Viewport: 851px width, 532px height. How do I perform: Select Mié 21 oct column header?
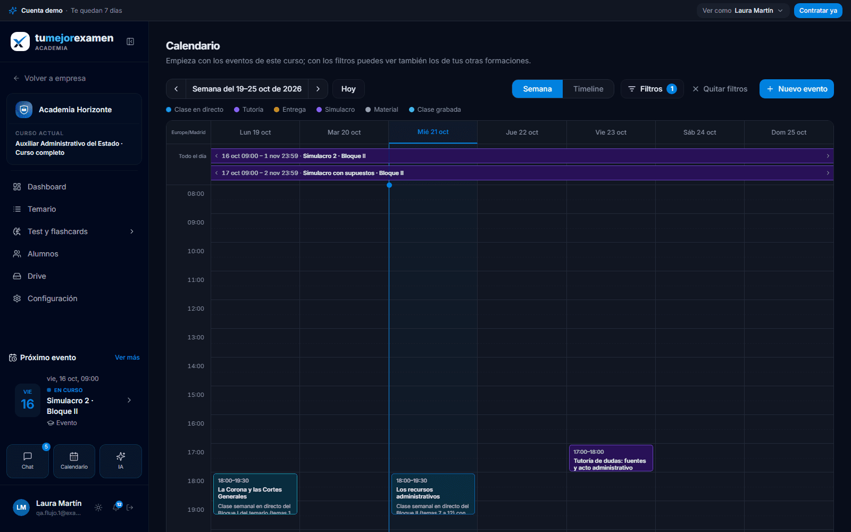433,132
